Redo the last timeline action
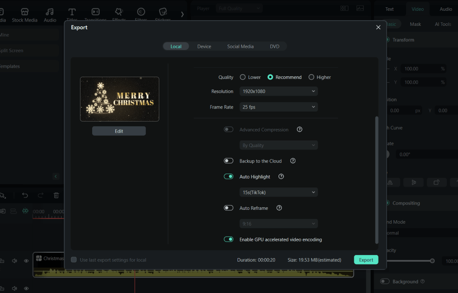458x293 pixels. click(40, 195)
